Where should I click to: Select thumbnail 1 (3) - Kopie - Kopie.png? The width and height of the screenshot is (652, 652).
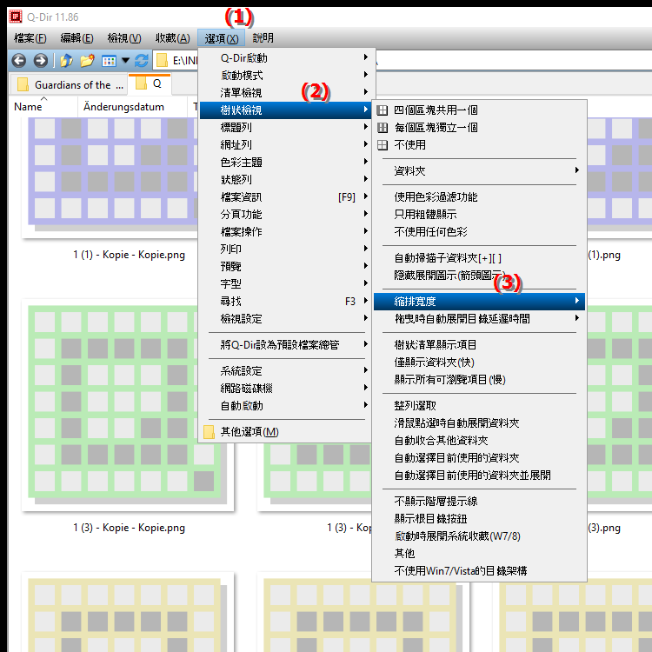point(128,405)
